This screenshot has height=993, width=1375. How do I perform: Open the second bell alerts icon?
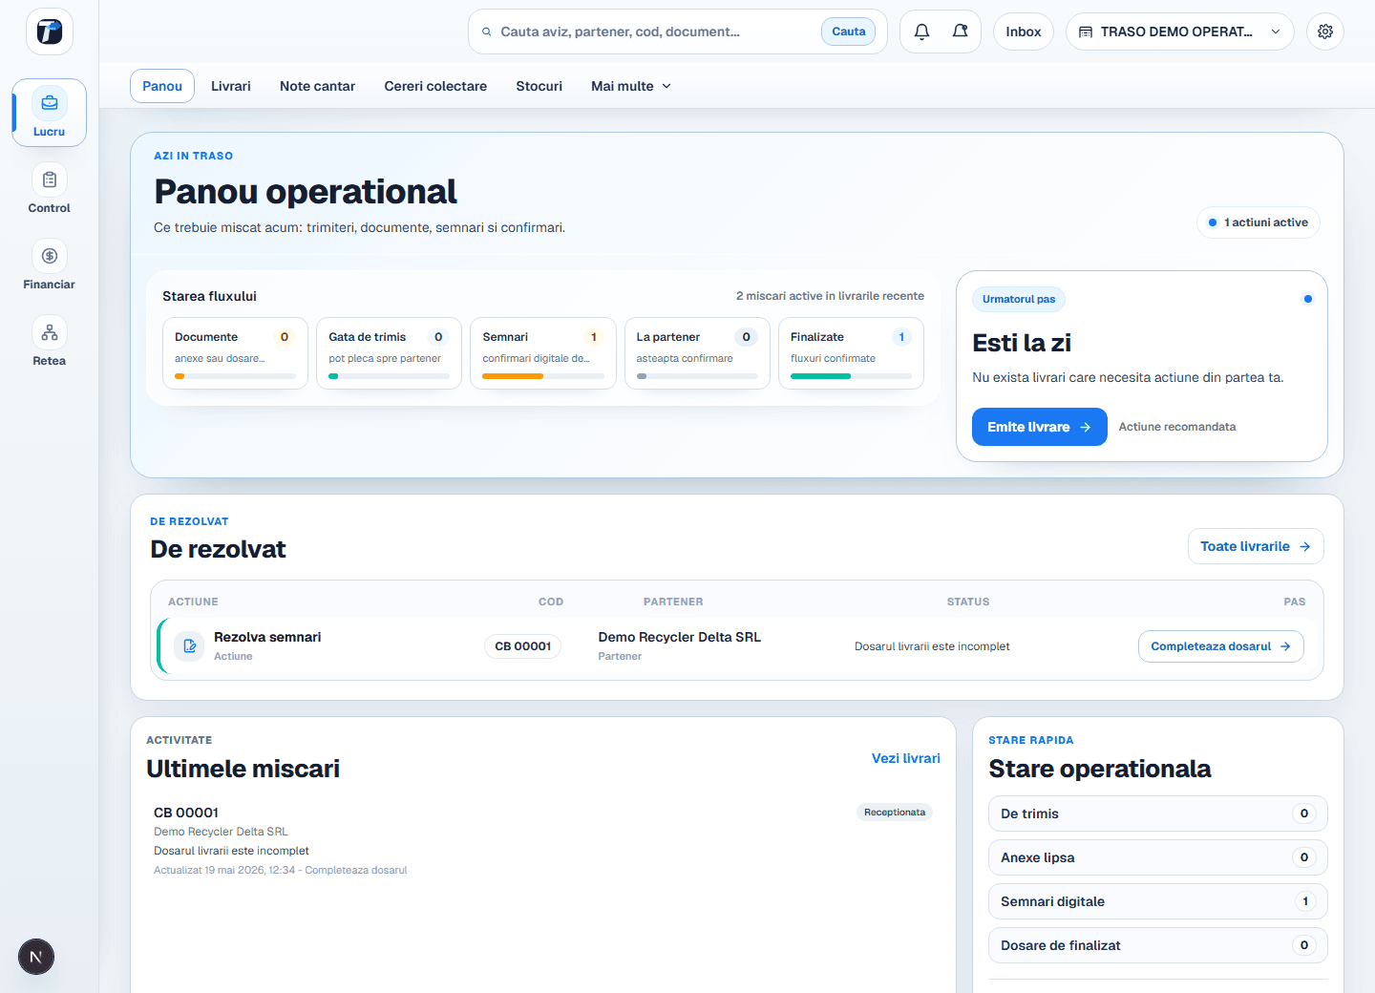coord(960,32)
